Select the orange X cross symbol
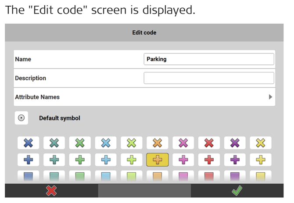The image size is (294, 203). pyautogui.click(x=158, y=143)
